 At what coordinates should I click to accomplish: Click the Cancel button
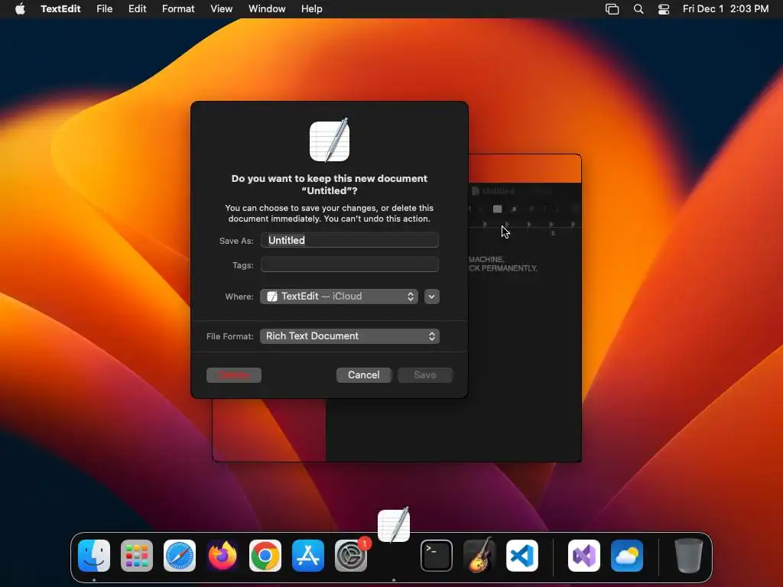coord(363,375)
